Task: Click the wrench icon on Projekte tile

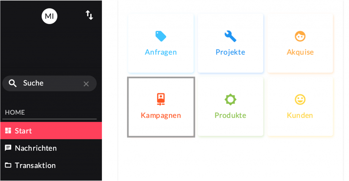Action: (x=230, y=36)
